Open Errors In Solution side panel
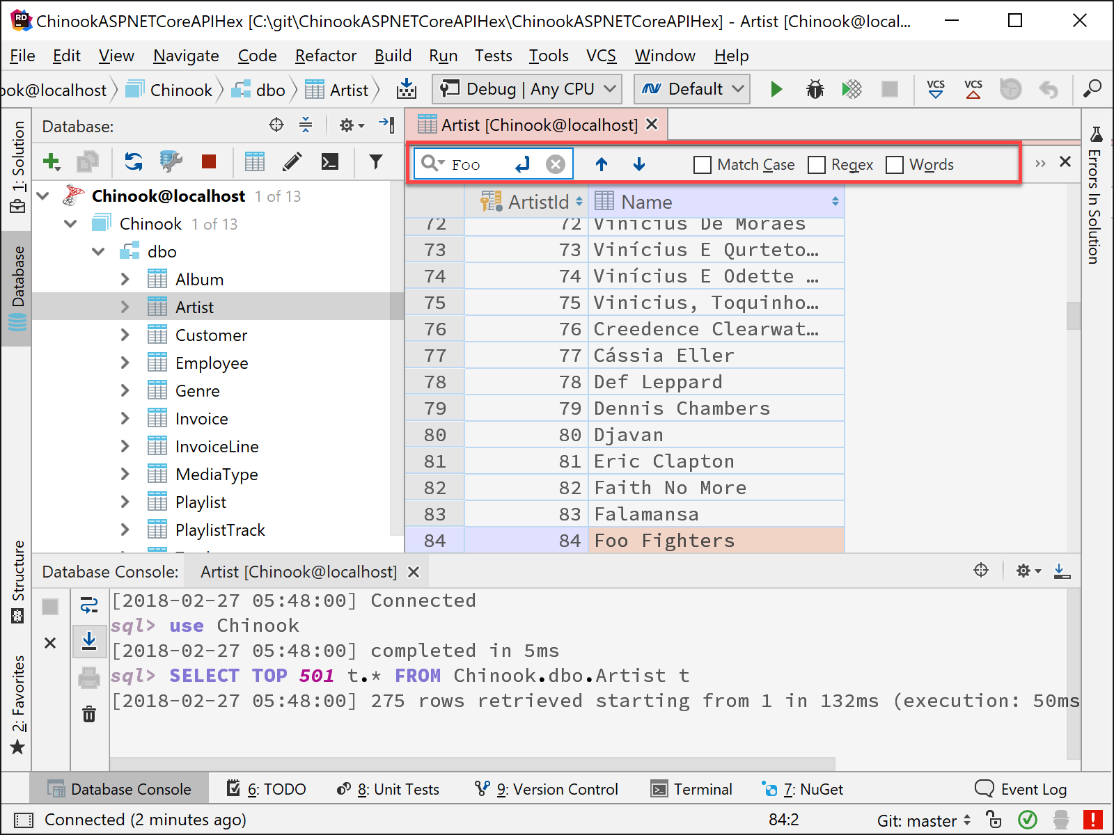 click(x=1095, y=196)
